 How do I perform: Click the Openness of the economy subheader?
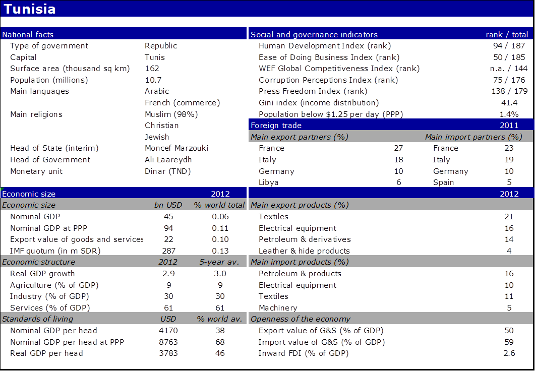(x=301, y=319)
